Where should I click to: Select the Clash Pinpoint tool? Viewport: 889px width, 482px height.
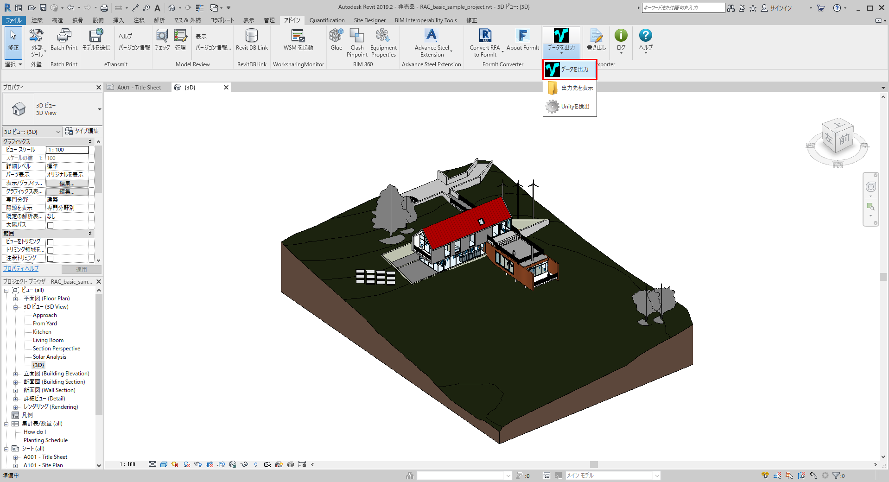pos(356,41)
